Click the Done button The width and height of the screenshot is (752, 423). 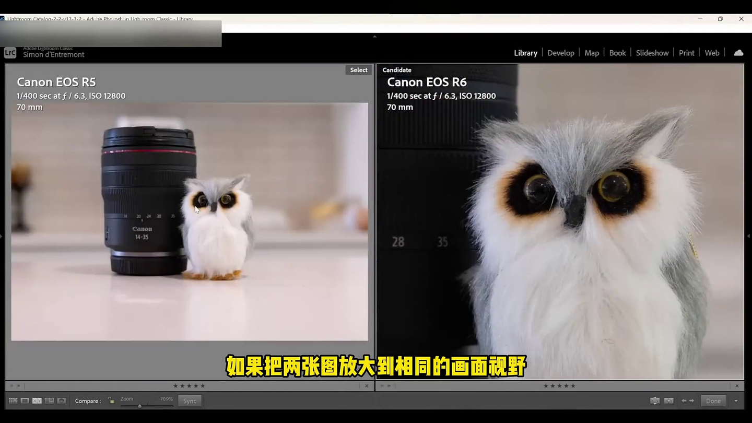tap(713, 401)
